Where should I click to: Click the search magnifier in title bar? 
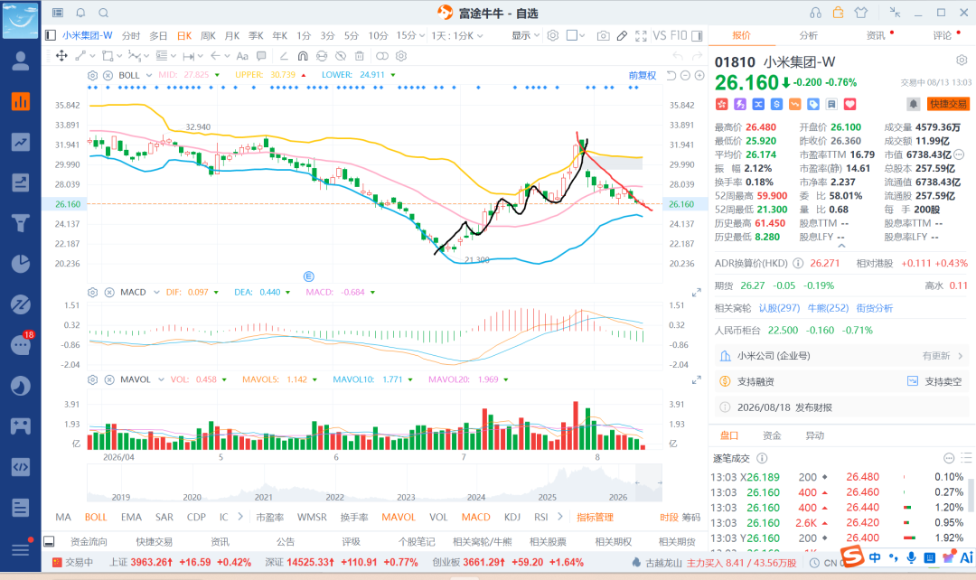(104, 13)
